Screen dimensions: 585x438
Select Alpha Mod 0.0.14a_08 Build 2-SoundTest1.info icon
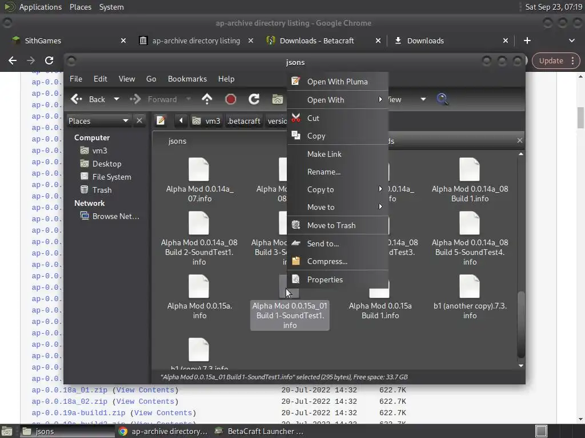click(199, 223)
